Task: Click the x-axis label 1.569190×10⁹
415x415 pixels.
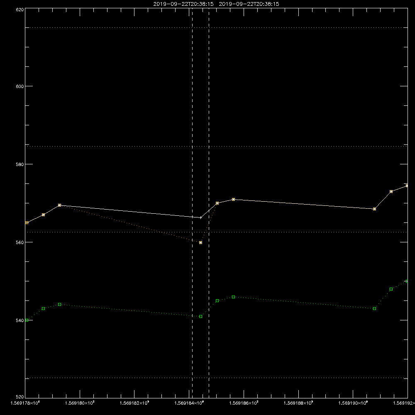Action: [x=353, y=403]
